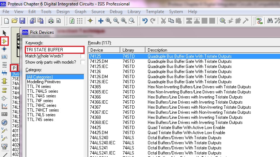The height and width of the screenshot is (157, 280).
Task: Click the Print toolbar icon
Action: 51,21
